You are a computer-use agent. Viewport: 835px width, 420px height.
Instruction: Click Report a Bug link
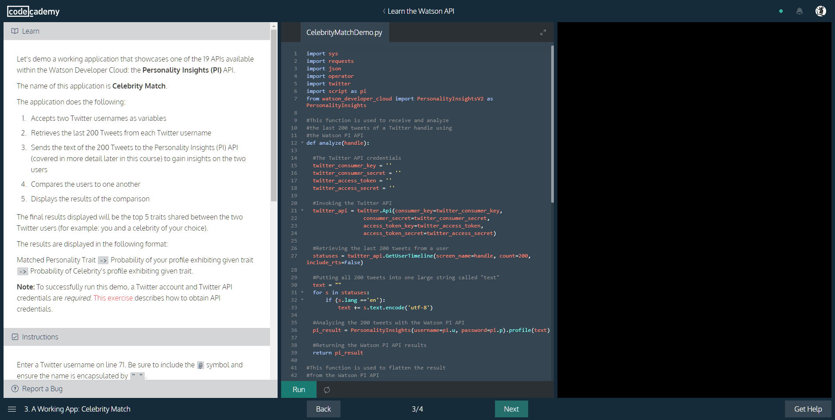(x=42, y=389)
